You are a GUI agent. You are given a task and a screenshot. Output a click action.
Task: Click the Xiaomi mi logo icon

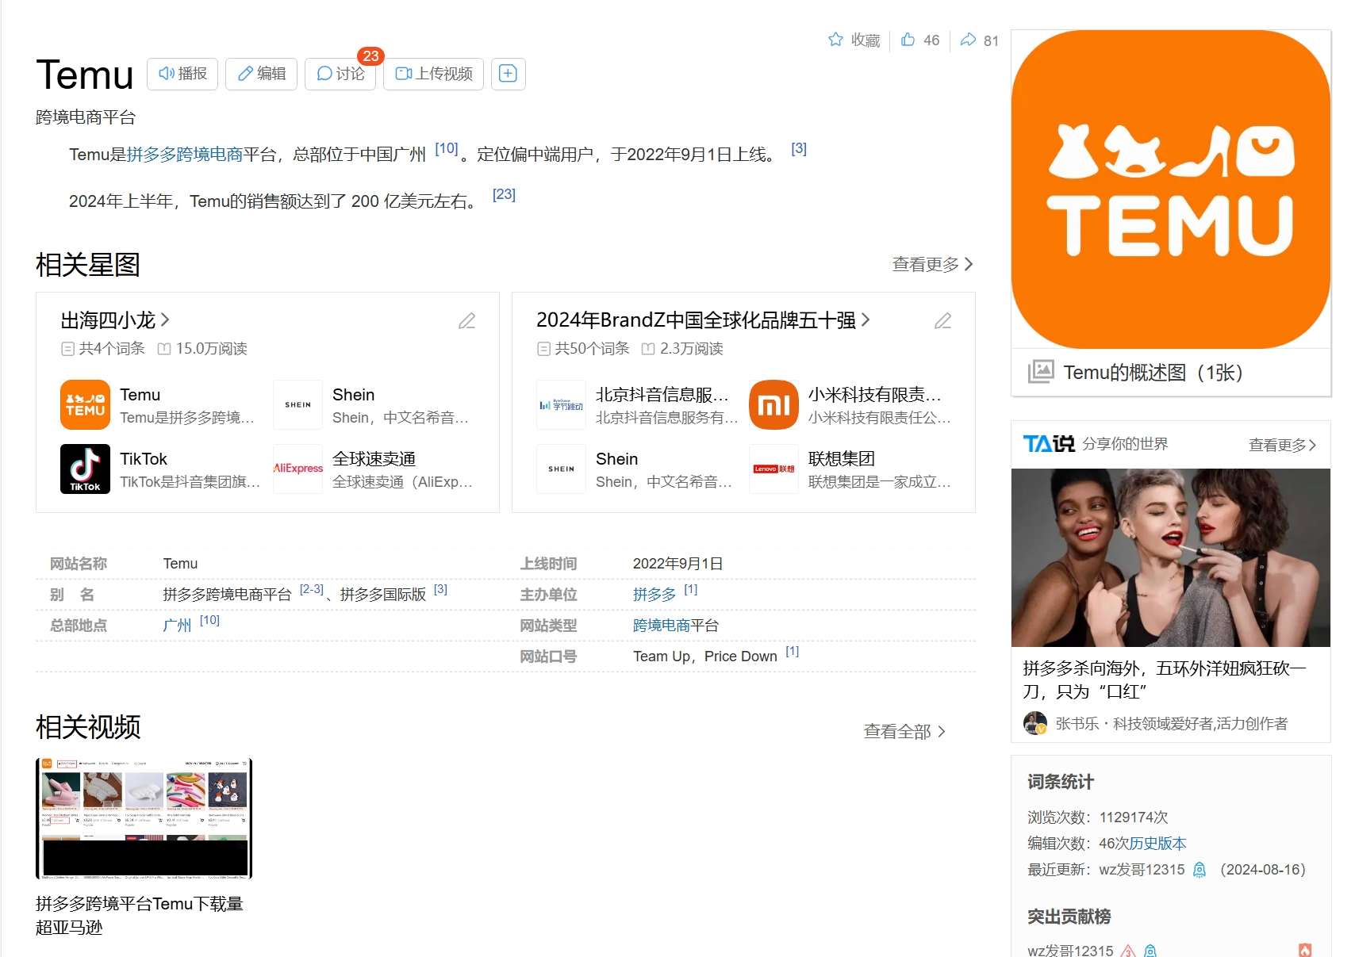click(773, 404)
